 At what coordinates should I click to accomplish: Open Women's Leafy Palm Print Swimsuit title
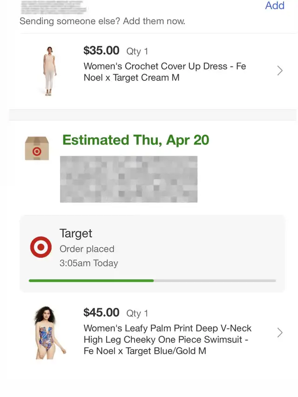[x=167, y=339]
